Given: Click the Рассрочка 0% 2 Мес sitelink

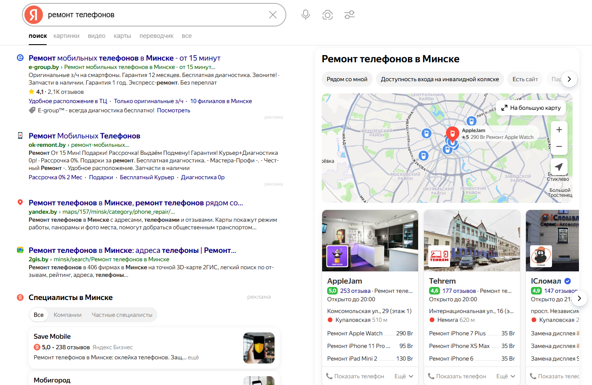Looking at the screenshot, I should click(56, 177).
